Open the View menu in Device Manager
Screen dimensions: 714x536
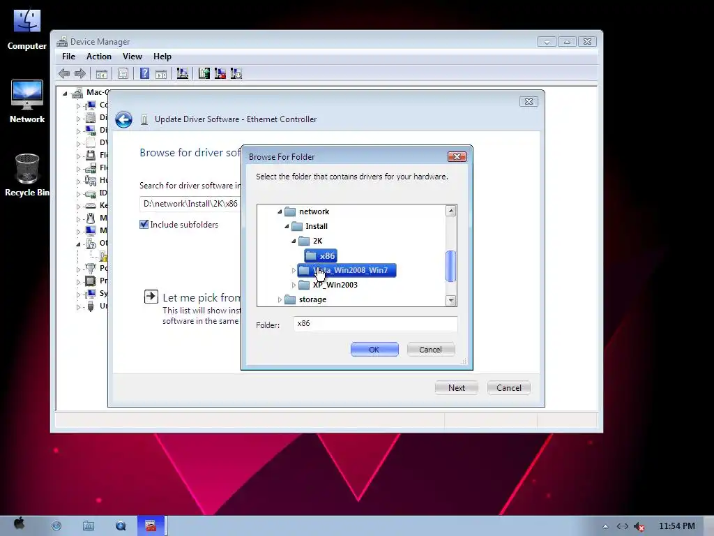[132, 57]
